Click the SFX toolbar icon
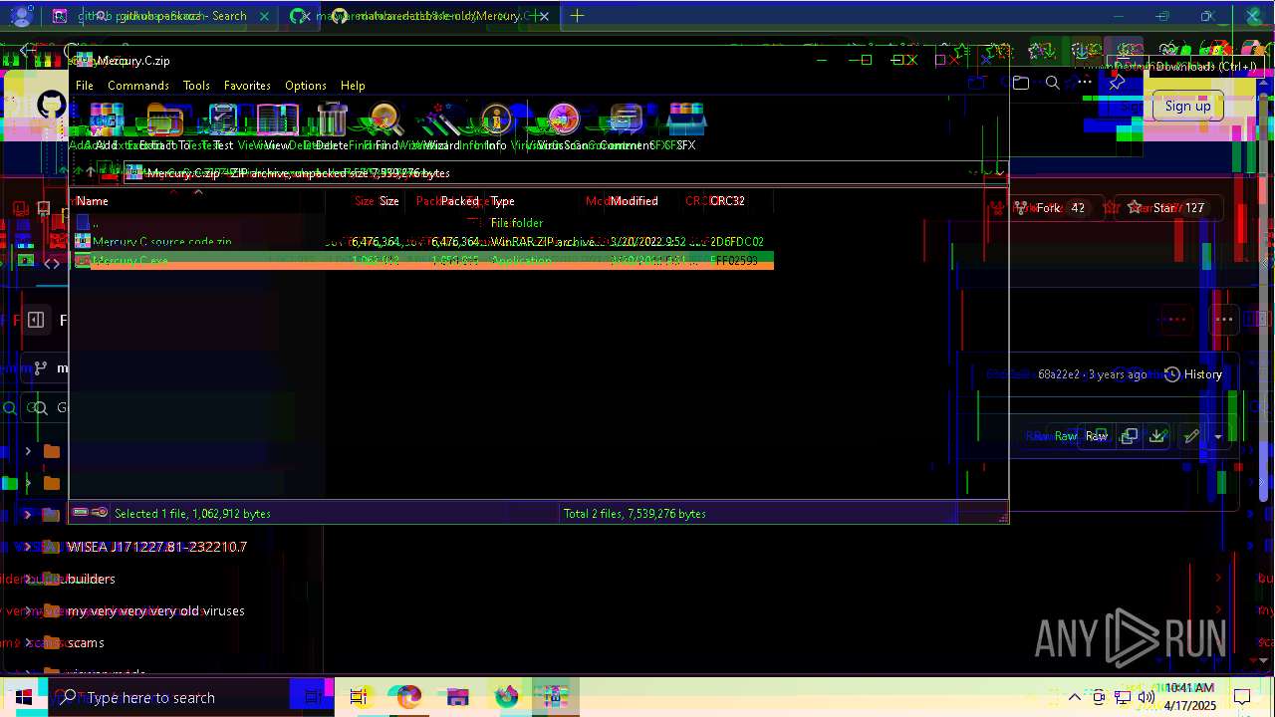The width and height of the screenshot is (1275, 717). (x=685, y=126)
